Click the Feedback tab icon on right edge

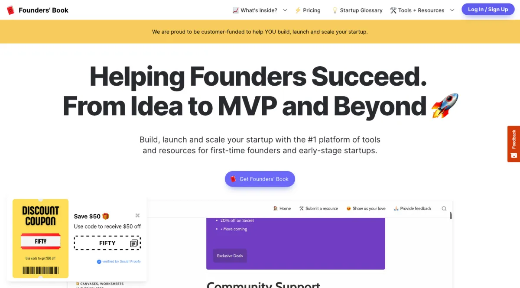[x=514, y=155]
